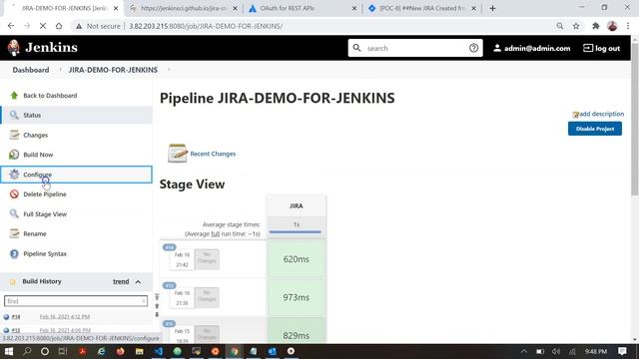This screenshot has width=639, height=359.
Task: Open the Delete Pipeline menu item
Action: (x=45, y=194)
